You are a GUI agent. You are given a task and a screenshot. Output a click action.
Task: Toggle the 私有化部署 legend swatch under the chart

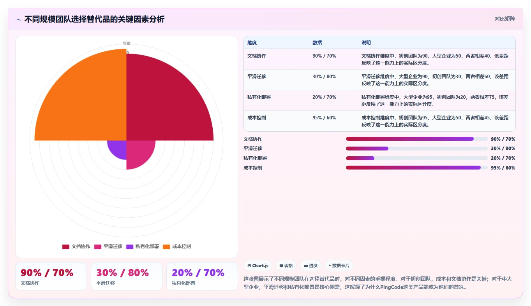130,247
